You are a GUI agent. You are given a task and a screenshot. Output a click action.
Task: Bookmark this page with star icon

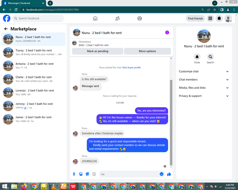215,9
